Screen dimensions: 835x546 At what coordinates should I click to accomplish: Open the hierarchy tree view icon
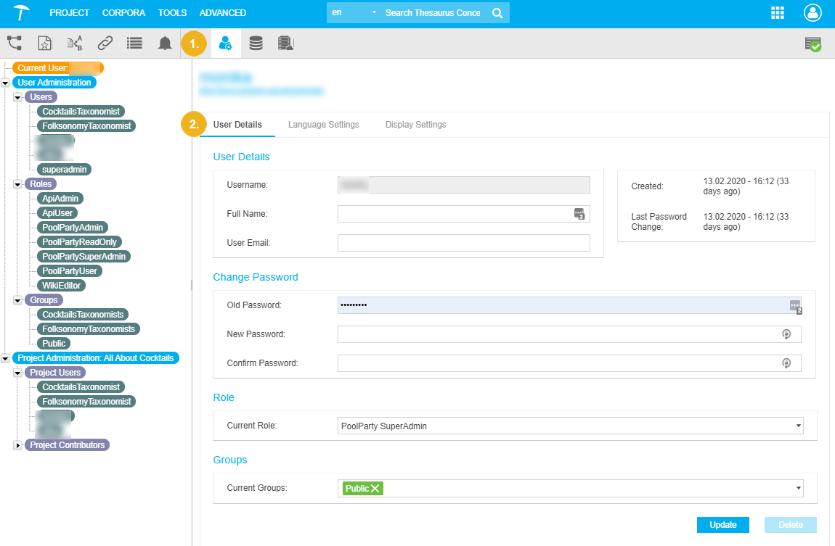click(15, 43)
